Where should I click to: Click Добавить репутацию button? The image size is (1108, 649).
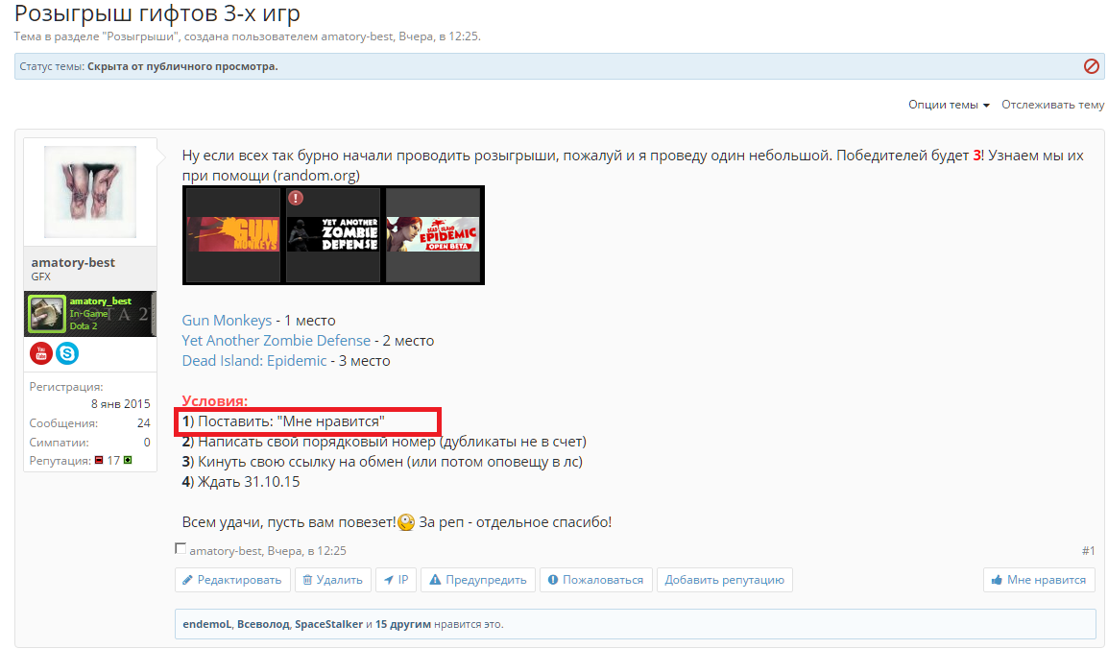coord(724,580)
